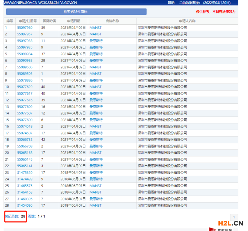Open the 帮助 help link
The height and width of the screenshot is (231, 248).
(171, 3)
